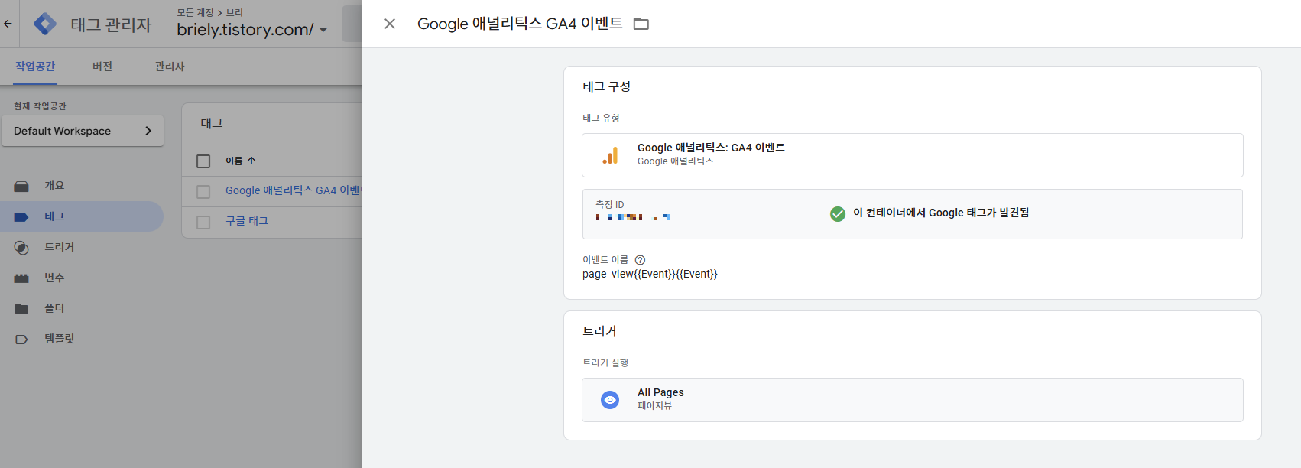Open the Google 애널리틱스 GA4 이벤트 tag link

[294, 190]
